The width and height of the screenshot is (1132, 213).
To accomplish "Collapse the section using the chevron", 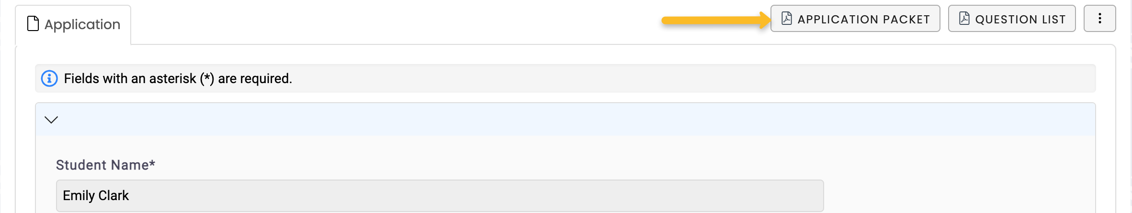I will tap(51, 119).
